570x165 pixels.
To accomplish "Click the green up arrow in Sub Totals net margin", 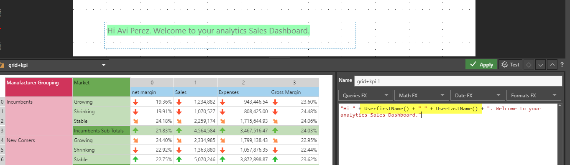I will (x=135, y=131).
